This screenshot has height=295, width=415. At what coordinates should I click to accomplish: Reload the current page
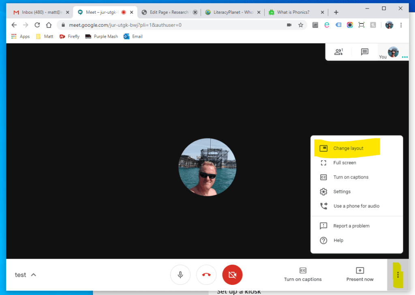click(x=37, y=25)
